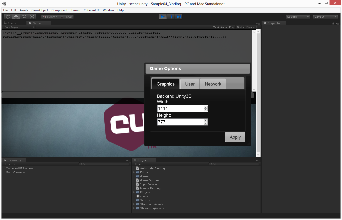Select the Inspector tab
The width and height of the screenshot is (342, 220).
pyautogui.click(x=274, y=23)
